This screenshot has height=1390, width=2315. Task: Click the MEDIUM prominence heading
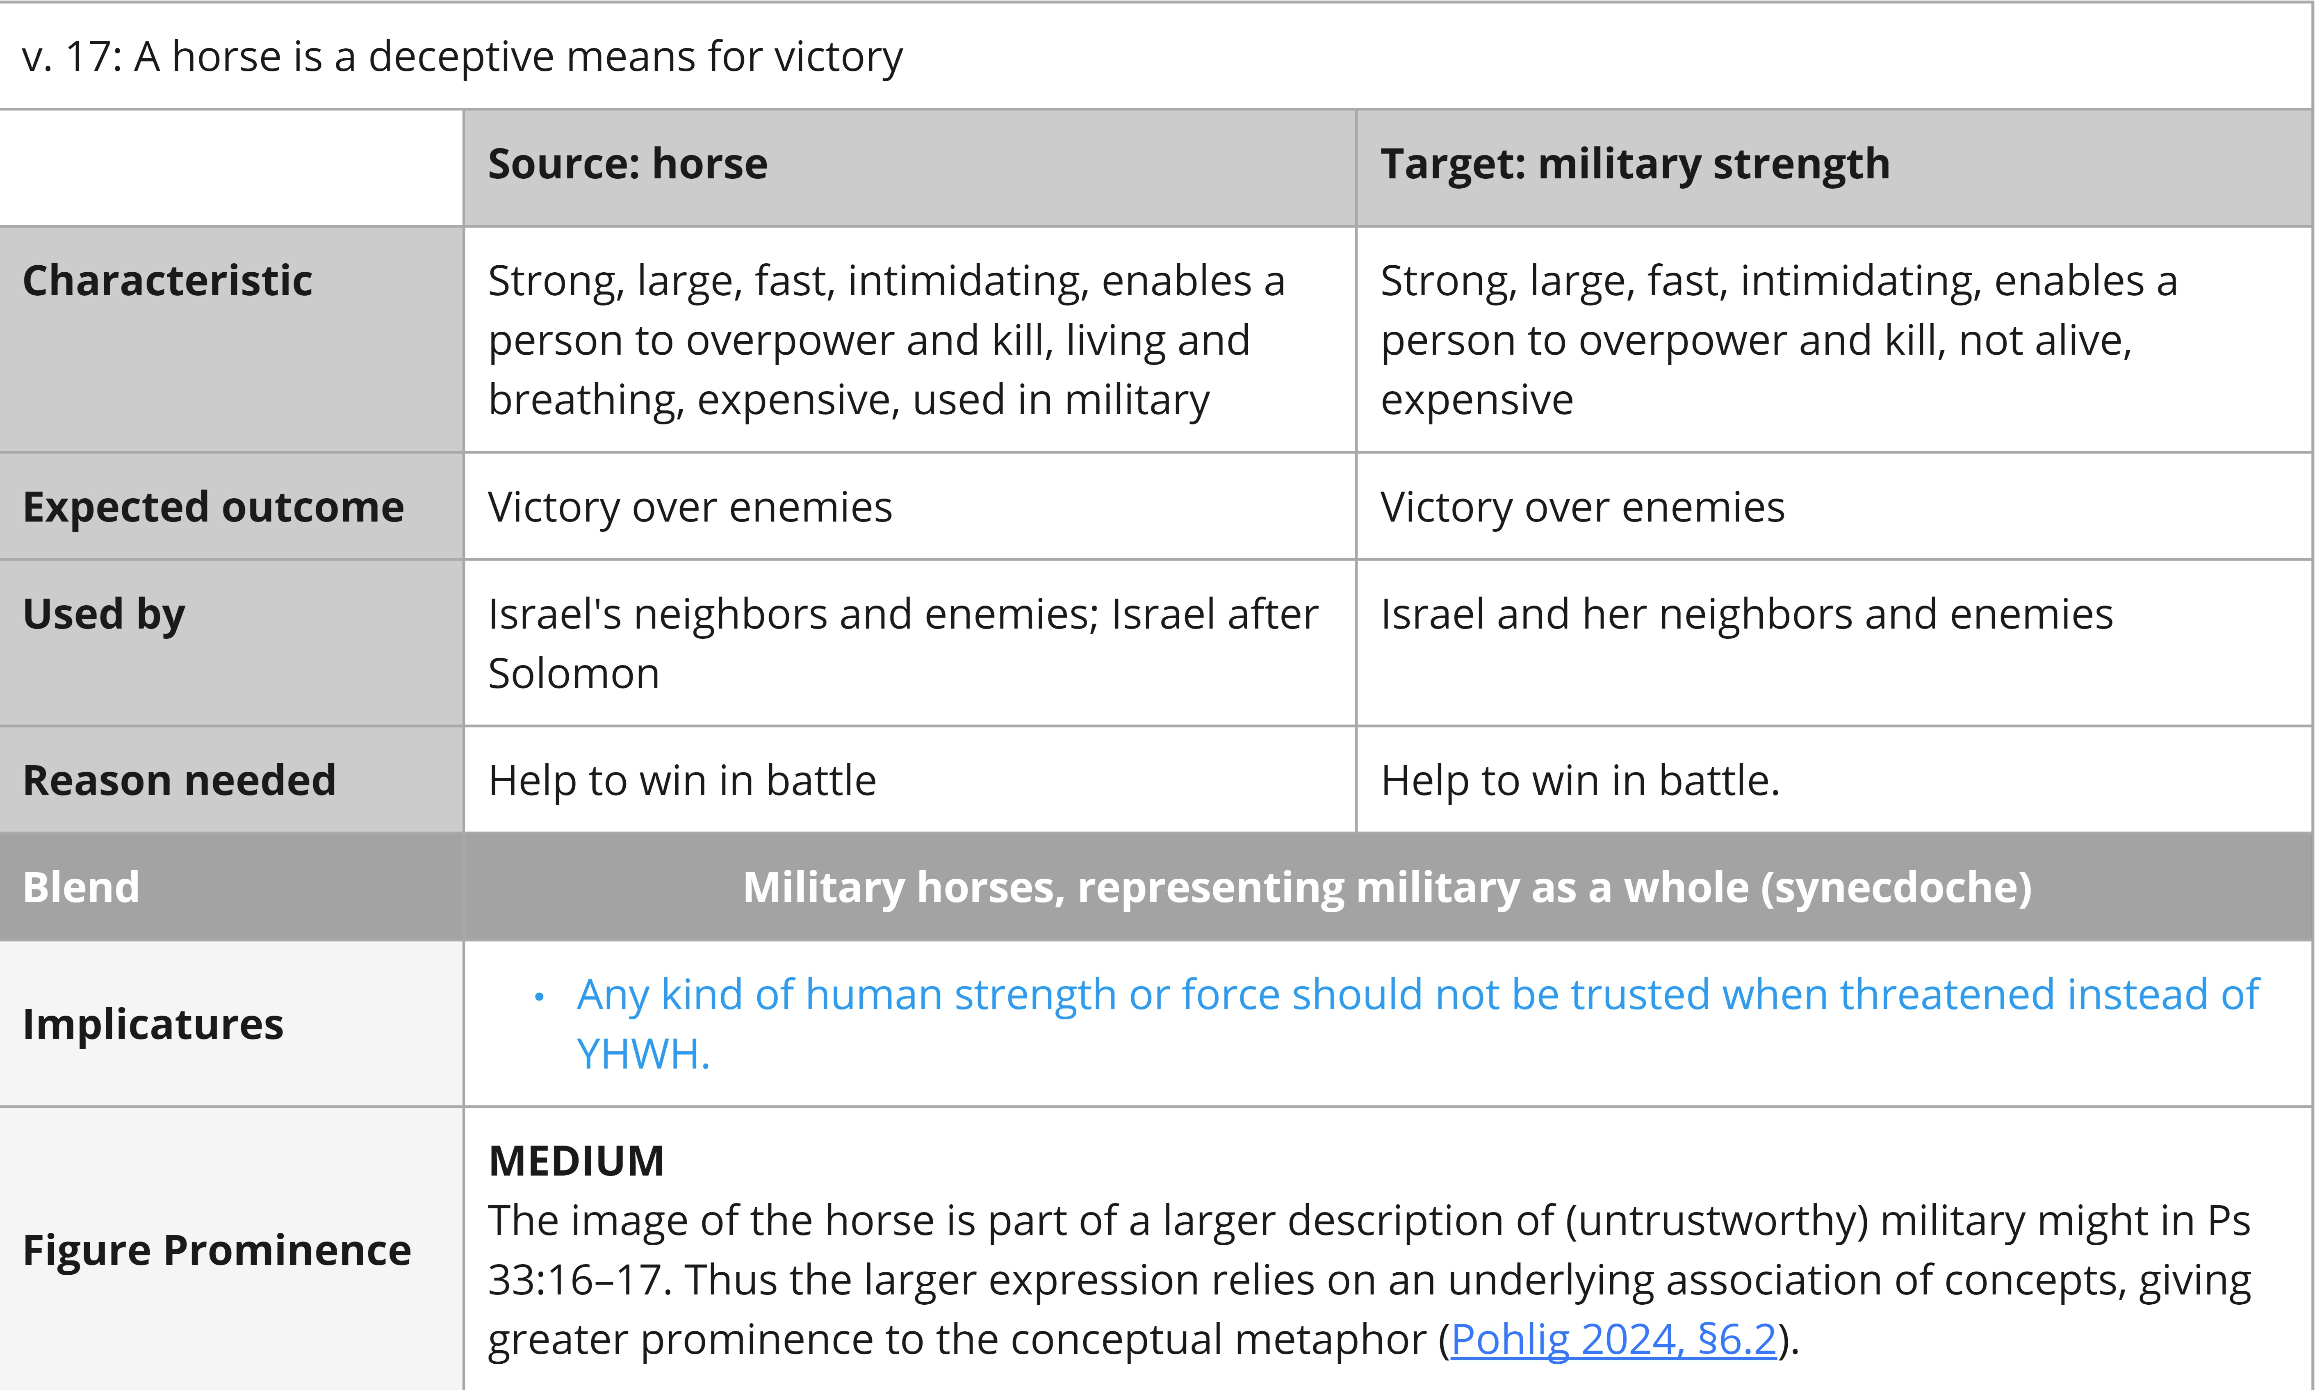coord(576,1162)
